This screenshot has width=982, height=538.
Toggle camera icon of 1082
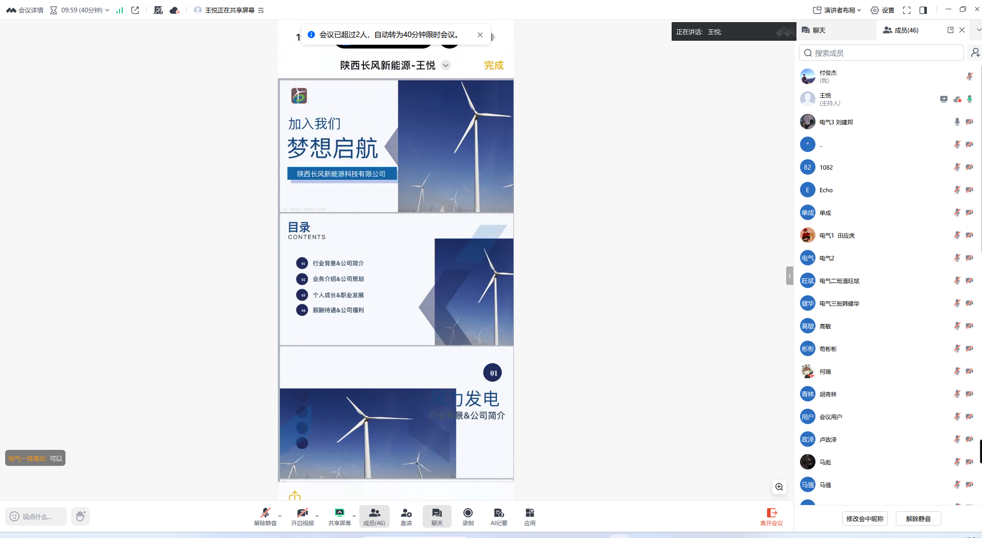[x=970, y=167]
